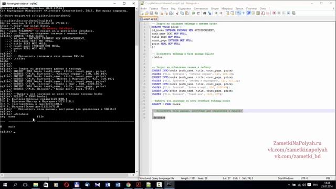Click the Redo arrow icon
The height and width of the screenshot is (189, 336).
(198, 13)
